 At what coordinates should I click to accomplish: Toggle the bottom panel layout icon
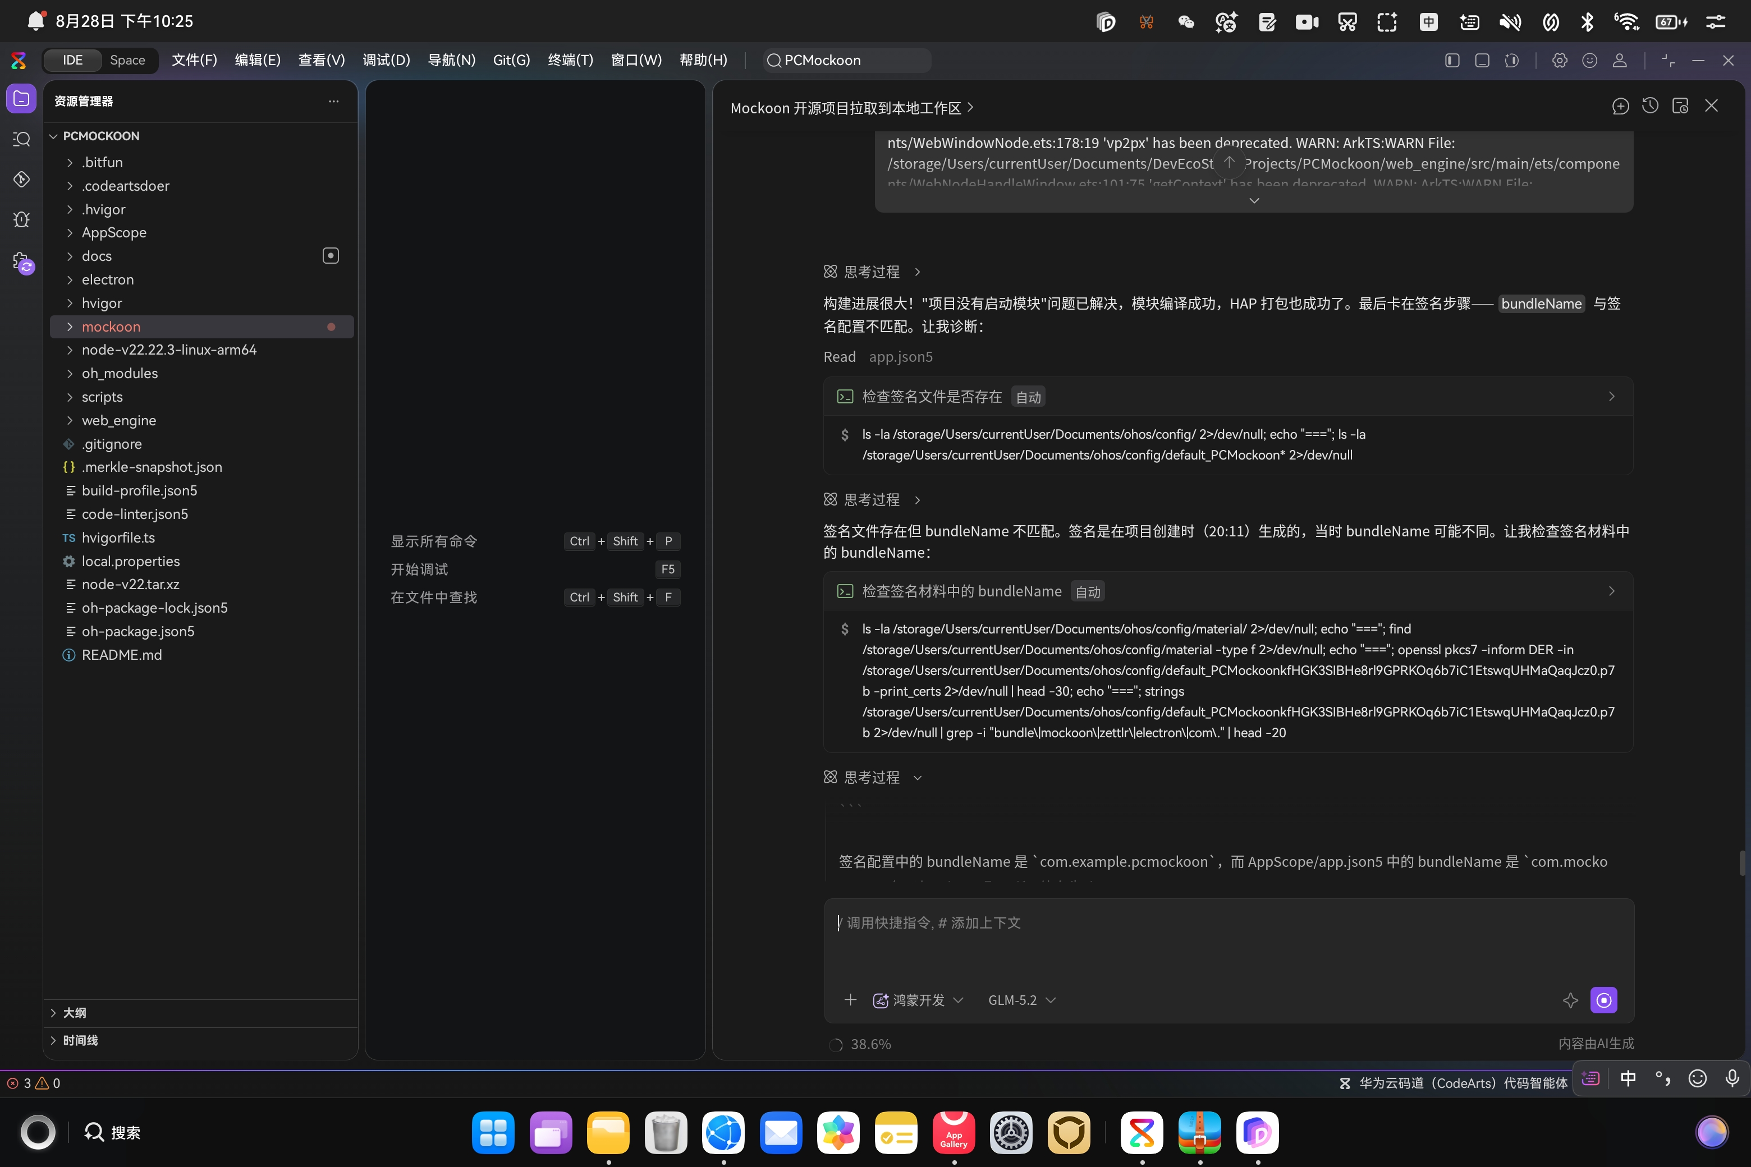tap(1482, 60)
